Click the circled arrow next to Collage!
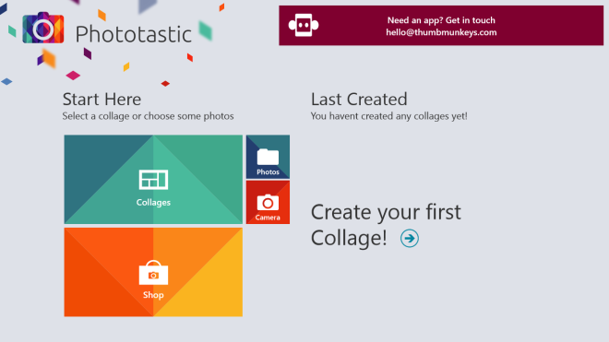 tap(410, 239)
